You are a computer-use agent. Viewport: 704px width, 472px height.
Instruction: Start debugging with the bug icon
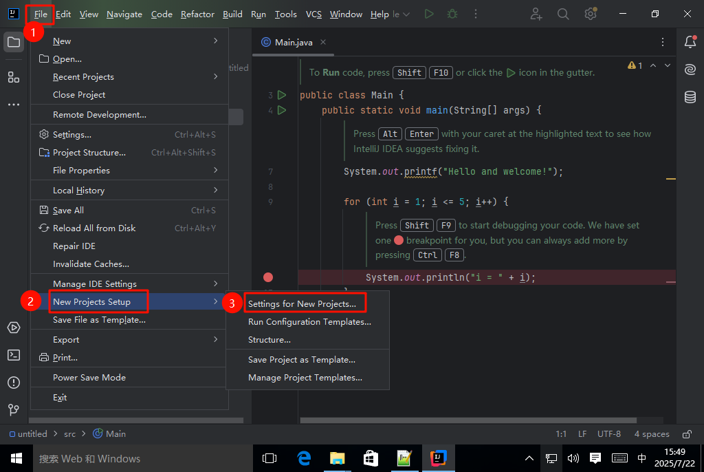452,14
